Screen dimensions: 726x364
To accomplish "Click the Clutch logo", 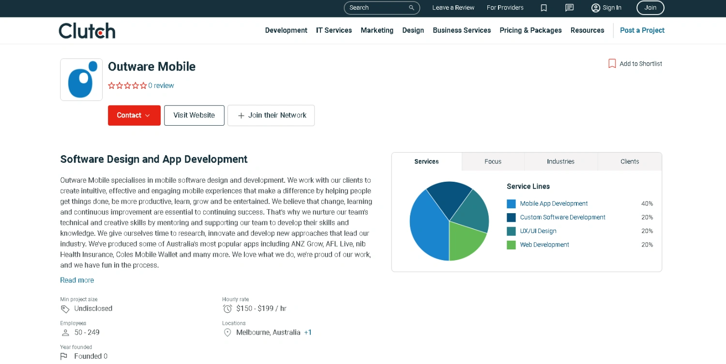I will click(x=87, y=30).
